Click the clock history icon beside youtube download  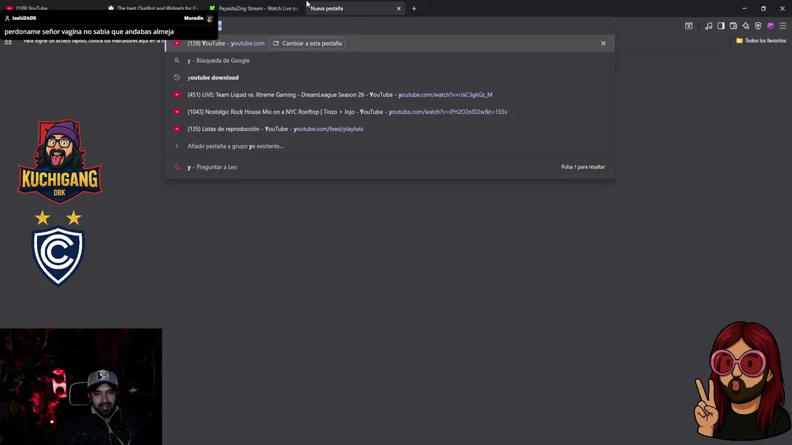177,78
